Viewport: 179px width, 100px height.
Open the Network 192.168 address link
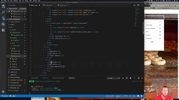point(51,90)
